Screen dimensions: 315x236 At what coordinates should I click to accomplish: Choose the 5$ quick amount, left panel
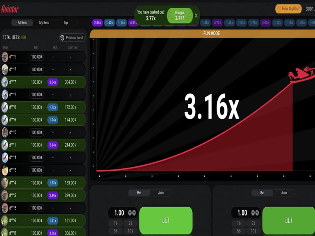[x=116, y=231]
